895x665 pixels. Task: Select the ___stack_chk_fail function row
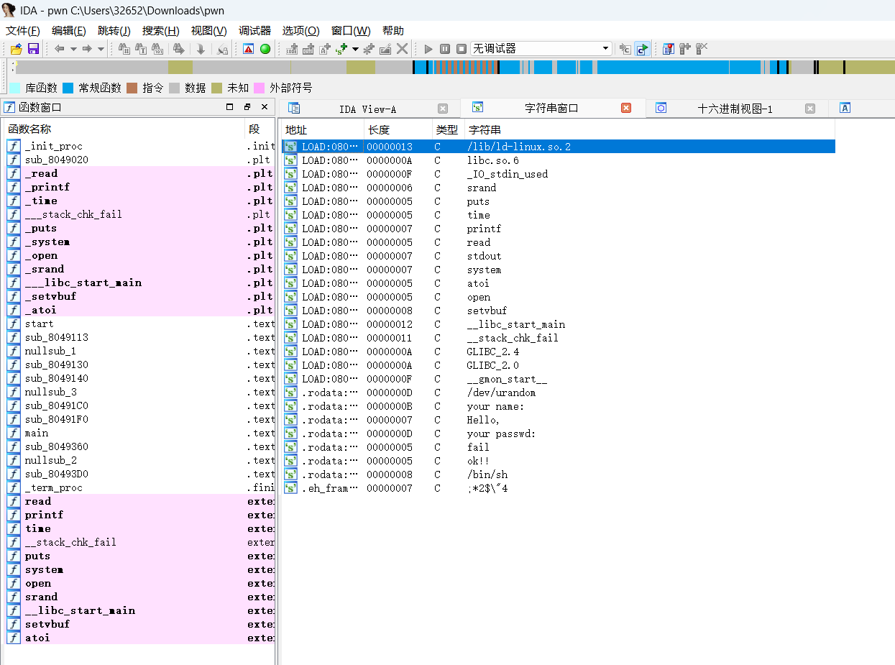point(140,214)
